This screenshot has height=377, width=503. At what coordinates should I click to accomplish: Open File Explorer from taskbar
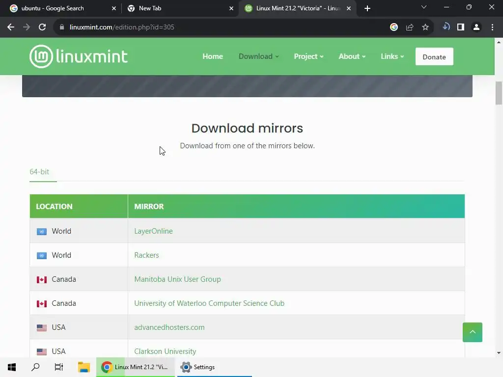pyautogui.click(x=84, y=367)
